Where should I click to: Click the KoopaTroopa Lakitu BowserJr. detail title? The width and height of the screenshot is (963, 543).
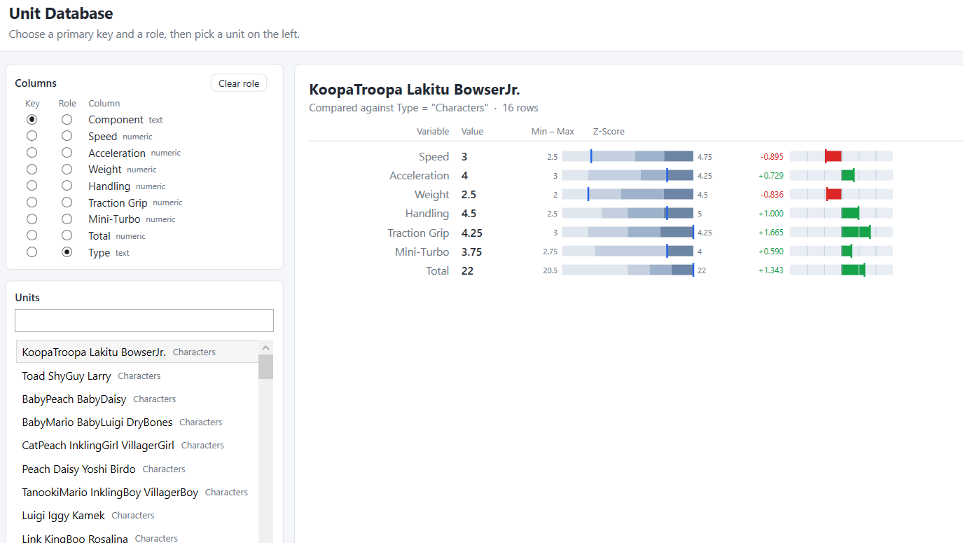[415, 90]
